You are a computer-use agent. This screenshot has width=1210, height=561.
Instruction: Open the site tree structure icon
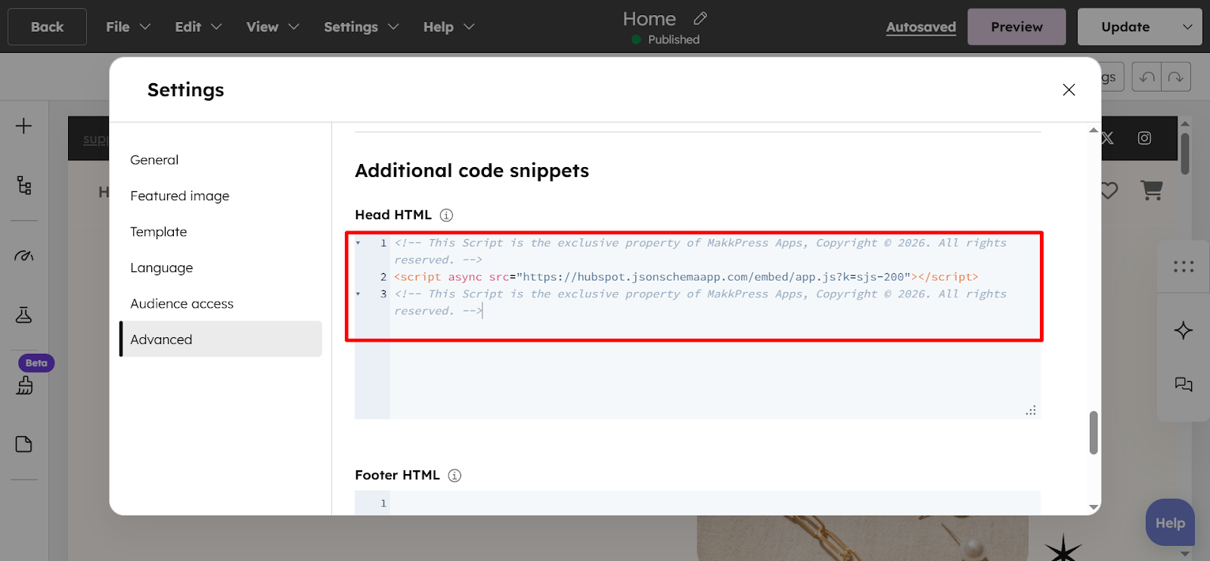(x=24, y=185)
